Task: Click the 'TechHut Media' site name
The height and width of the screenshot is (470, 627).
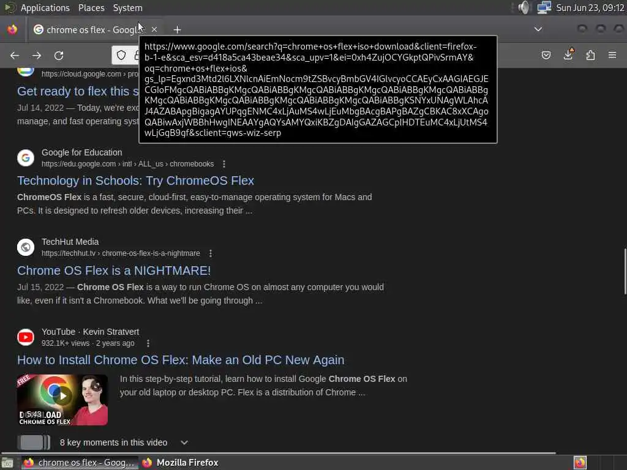Action: [70, 242]
